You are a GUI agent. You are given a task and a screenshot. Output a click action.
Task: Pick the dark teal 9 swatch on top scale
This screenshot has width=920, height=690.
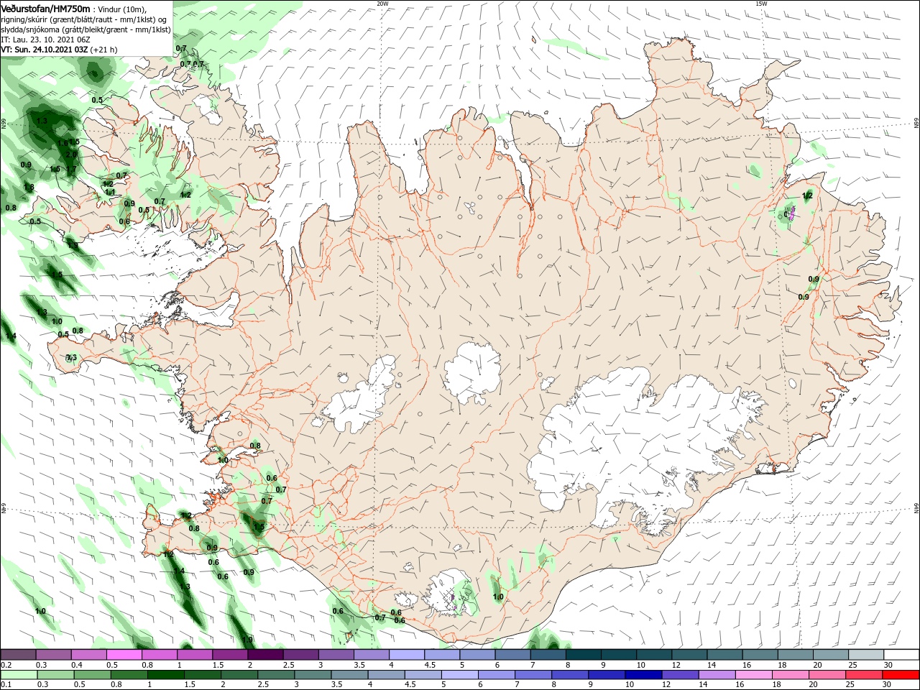pos(619,655)
